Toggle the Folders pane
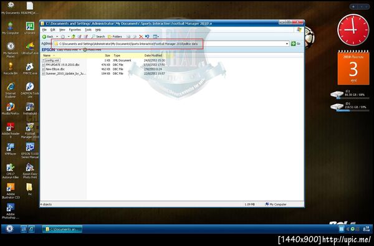Image resolution: width=374 pixels, height=246 pixels. pos(115,37)
